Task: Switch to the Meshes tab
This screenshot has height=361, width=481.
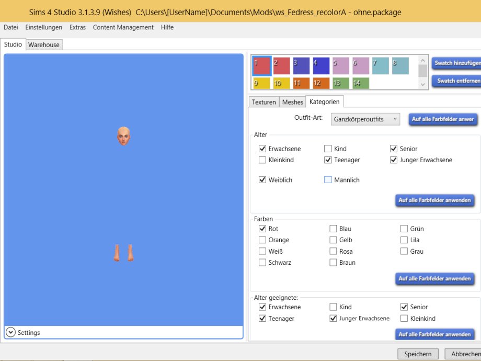Action: tap(293, 102)
